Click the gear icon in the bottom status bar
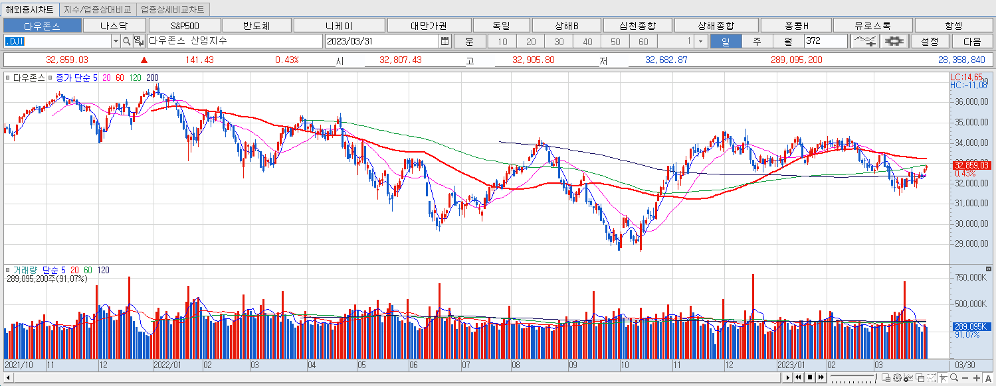The width and height of the screenshot is (996, 386). [x=897, y=377]
